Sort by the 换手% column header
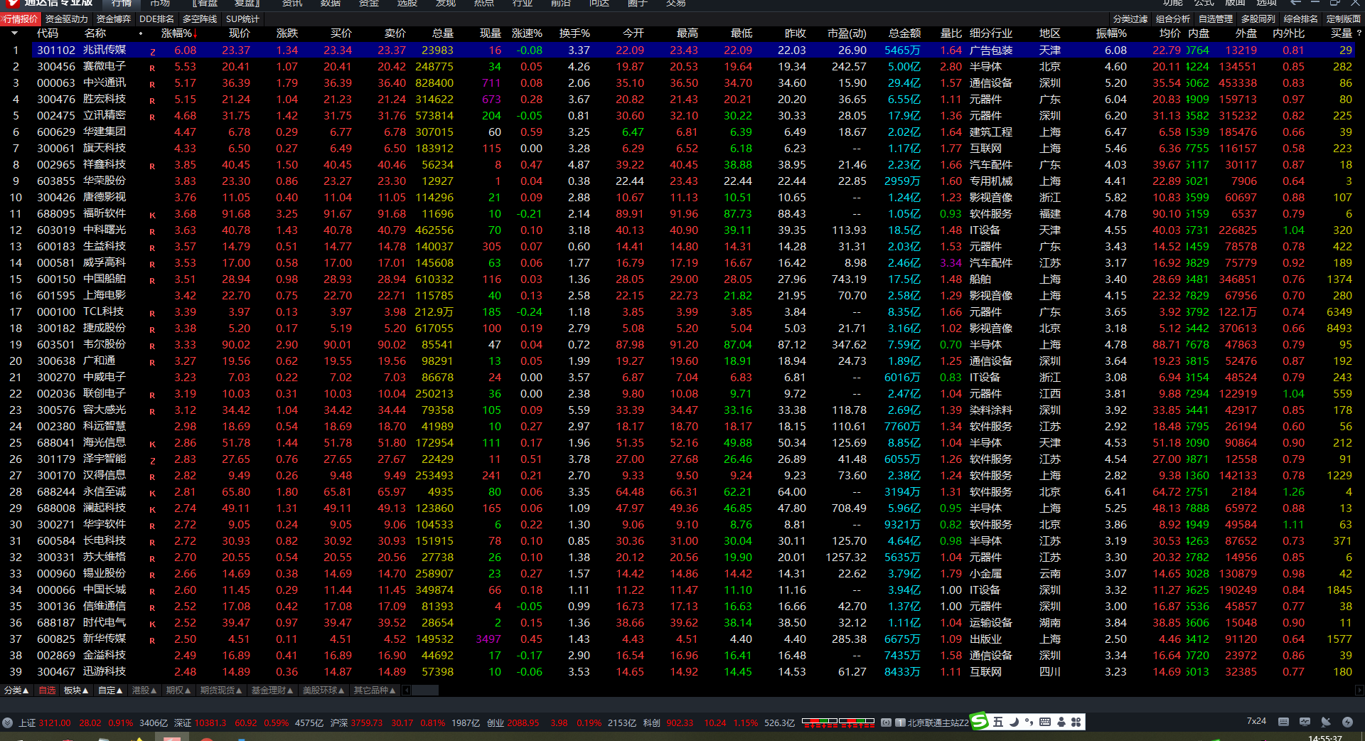Viewport: 1365px width, 741px height. [x=574, y=33]
